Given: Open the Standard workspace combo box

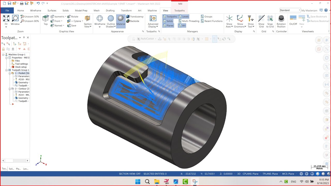Looking at the screenshot, I should [290, 10].
